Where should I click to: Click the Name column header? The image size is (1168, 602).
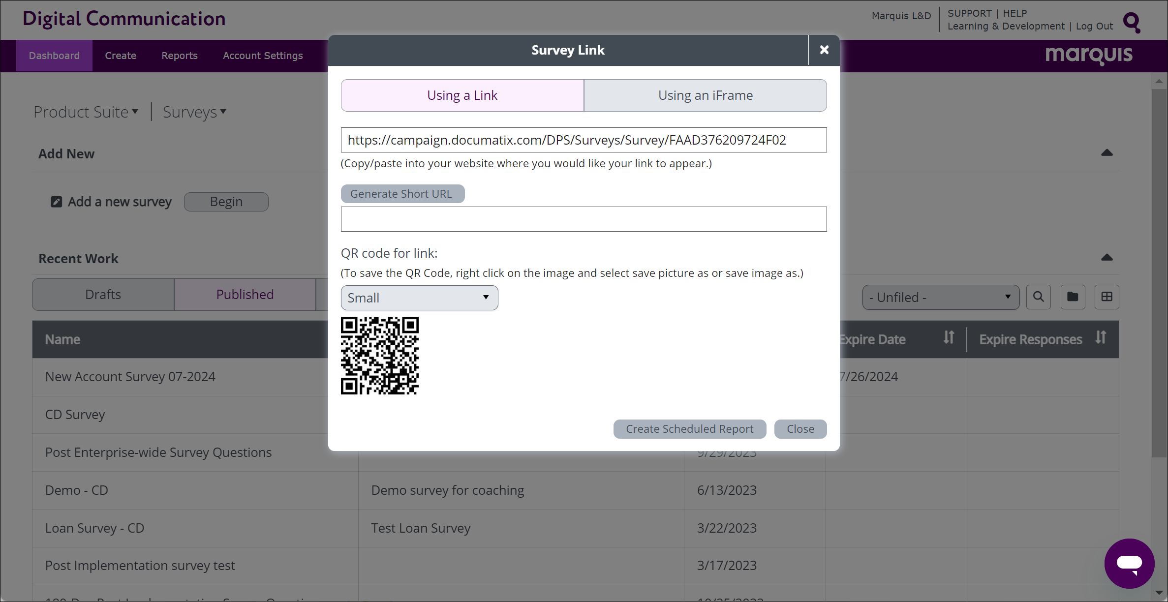pyautogui.click(x=62, y=339)
